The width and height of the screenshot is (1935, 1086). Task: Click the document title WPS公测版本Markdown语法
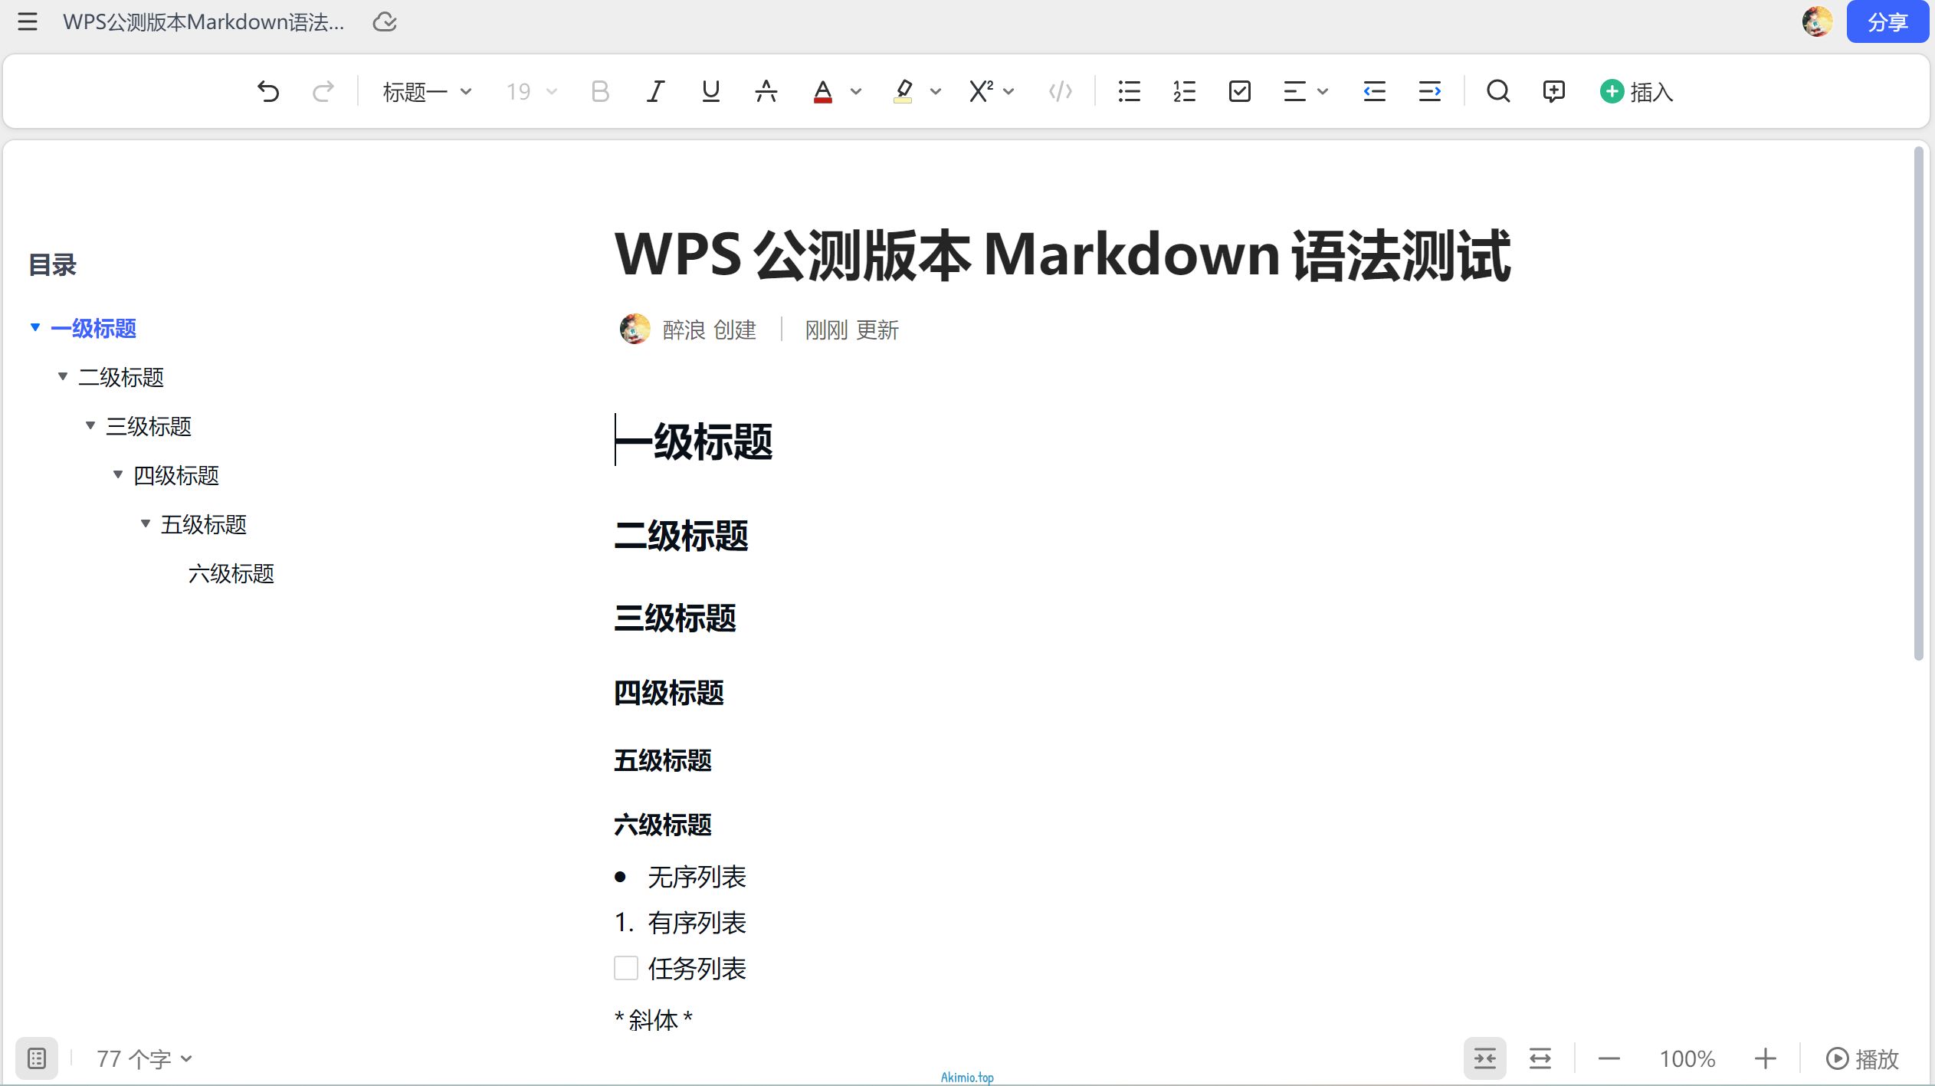204,21
